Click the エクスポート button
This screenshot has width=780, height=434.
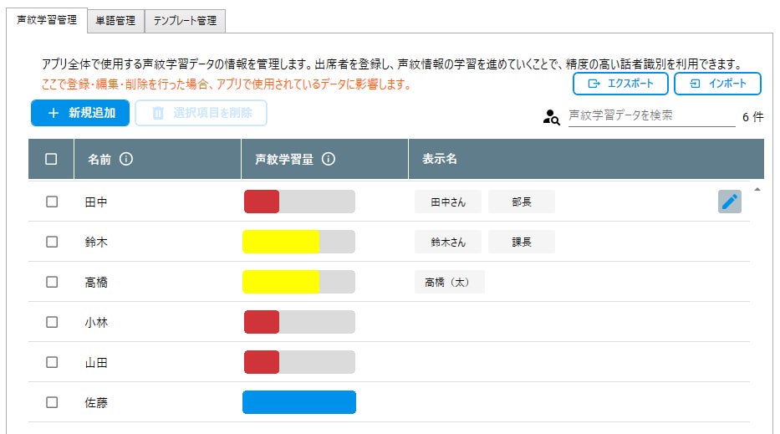pyautogui.click(x=619, y=84)
